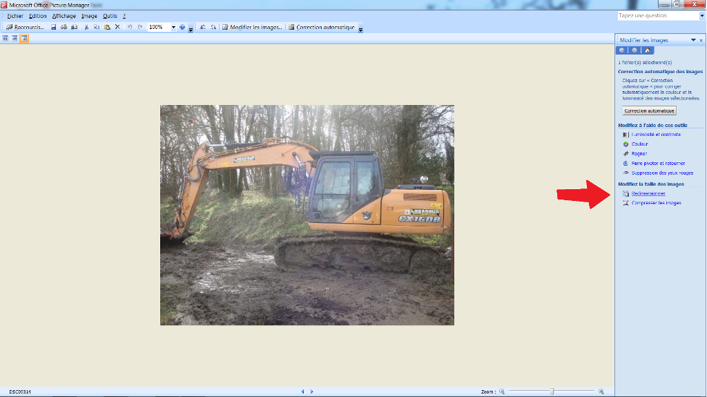The image size is (707, 397).
Task: Open the Redimensionner link
Action: point(648,193)
